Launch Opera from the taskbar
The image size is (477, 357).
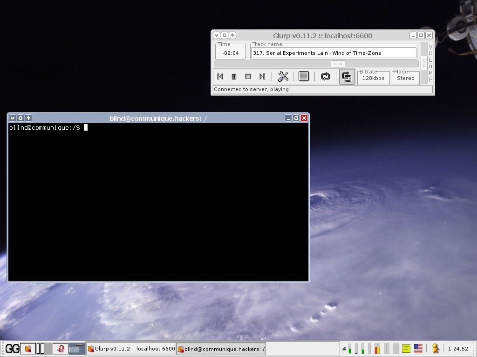click(x=60, y=349)
